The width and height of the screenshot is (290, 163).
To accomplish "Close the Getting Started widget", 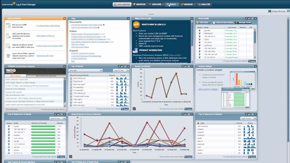I will tap(65, 18).
